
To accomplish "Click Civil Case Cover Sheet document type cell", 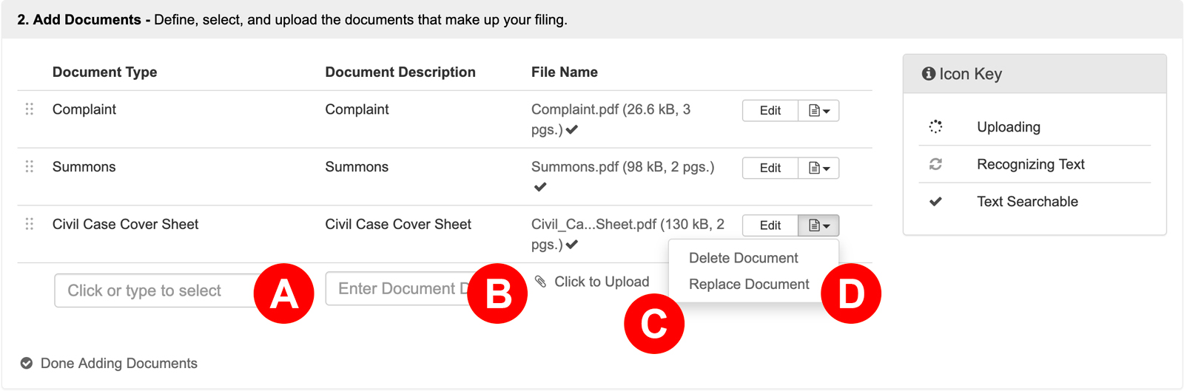I will click(125, 224).
